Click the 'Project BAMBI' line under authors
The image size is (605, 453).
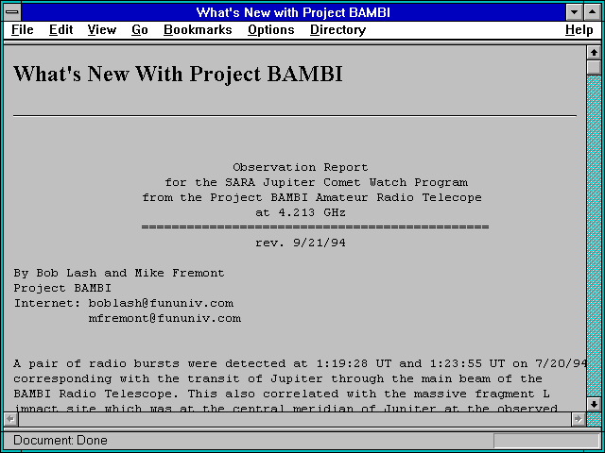62,288
